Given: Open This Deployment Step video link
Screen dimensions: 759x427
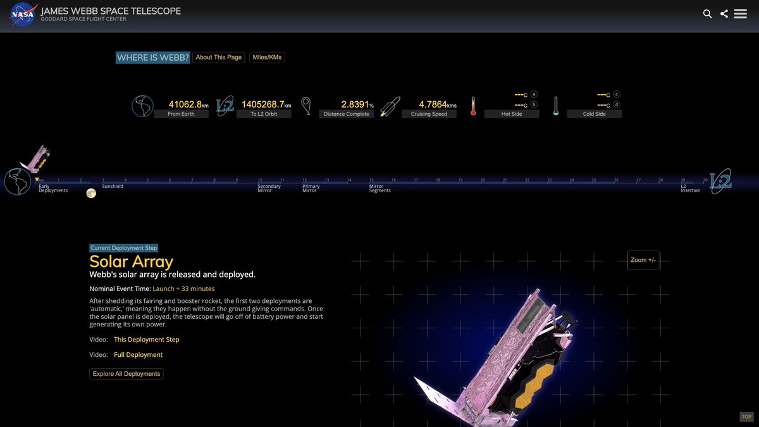Looking at the screenshot, I should pyautogui.click(x=147, y=340).
